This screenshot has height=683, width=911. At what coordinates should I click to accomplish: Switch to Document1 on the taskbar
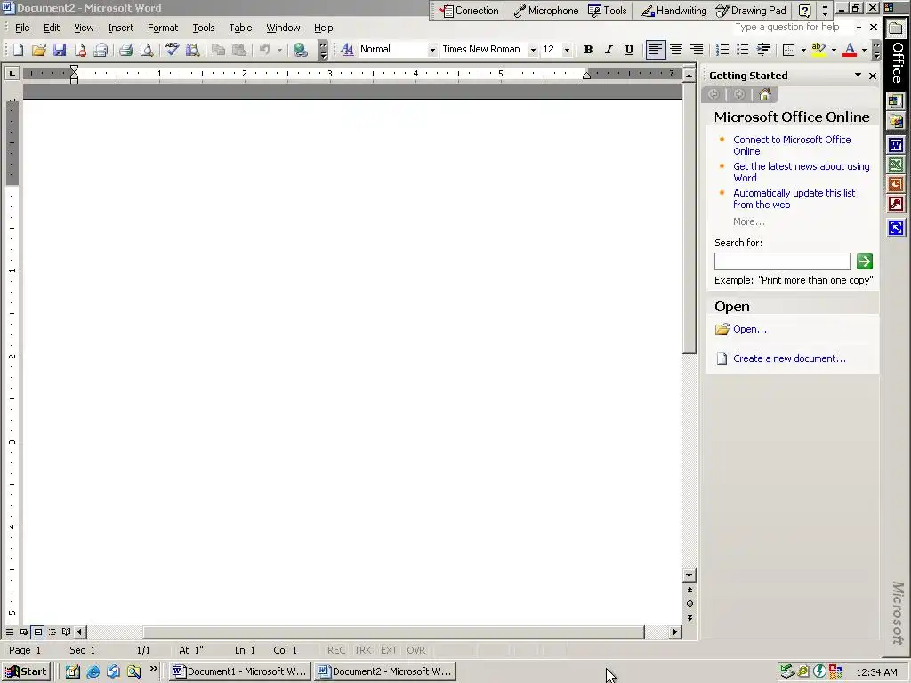click(x=239, y=671)
